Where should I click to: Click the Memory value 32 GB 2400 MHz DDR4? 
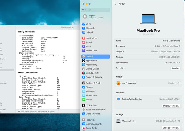point(170,57)
